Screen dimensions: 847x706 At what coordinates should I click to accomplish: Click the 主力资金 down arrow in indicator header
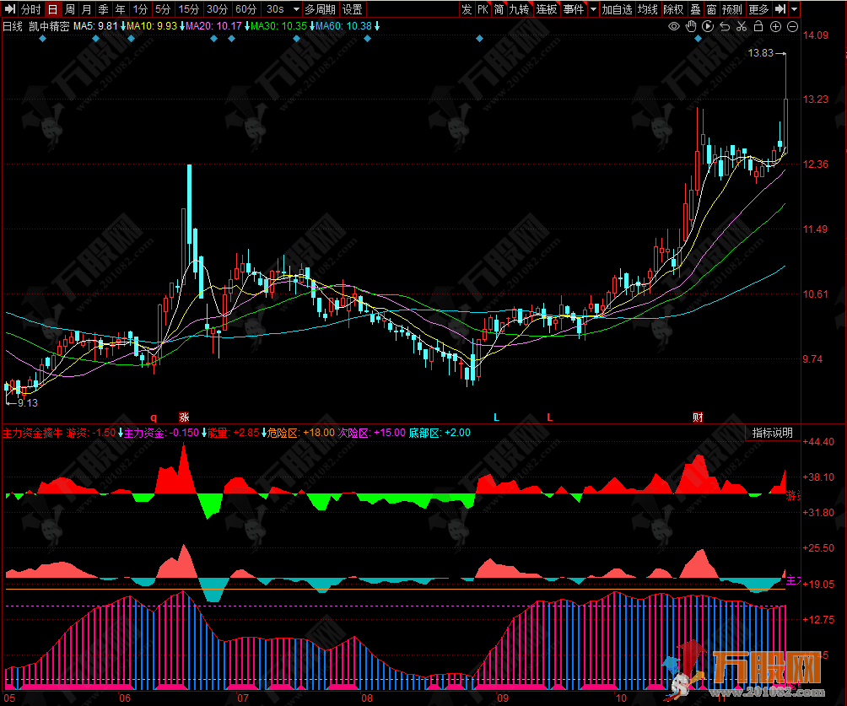[x=203, y=433]
